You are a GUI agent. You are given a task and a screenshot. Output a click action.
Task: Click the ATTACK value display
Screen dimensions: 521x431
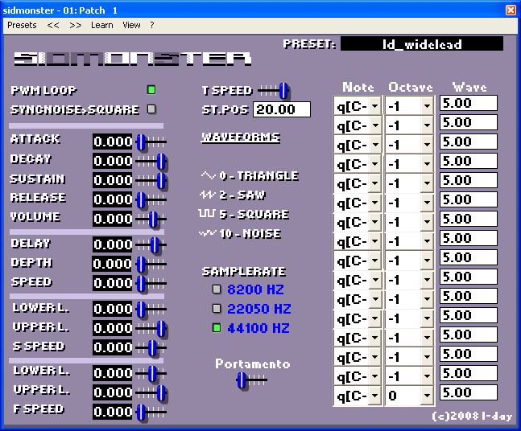pos(112,142)
